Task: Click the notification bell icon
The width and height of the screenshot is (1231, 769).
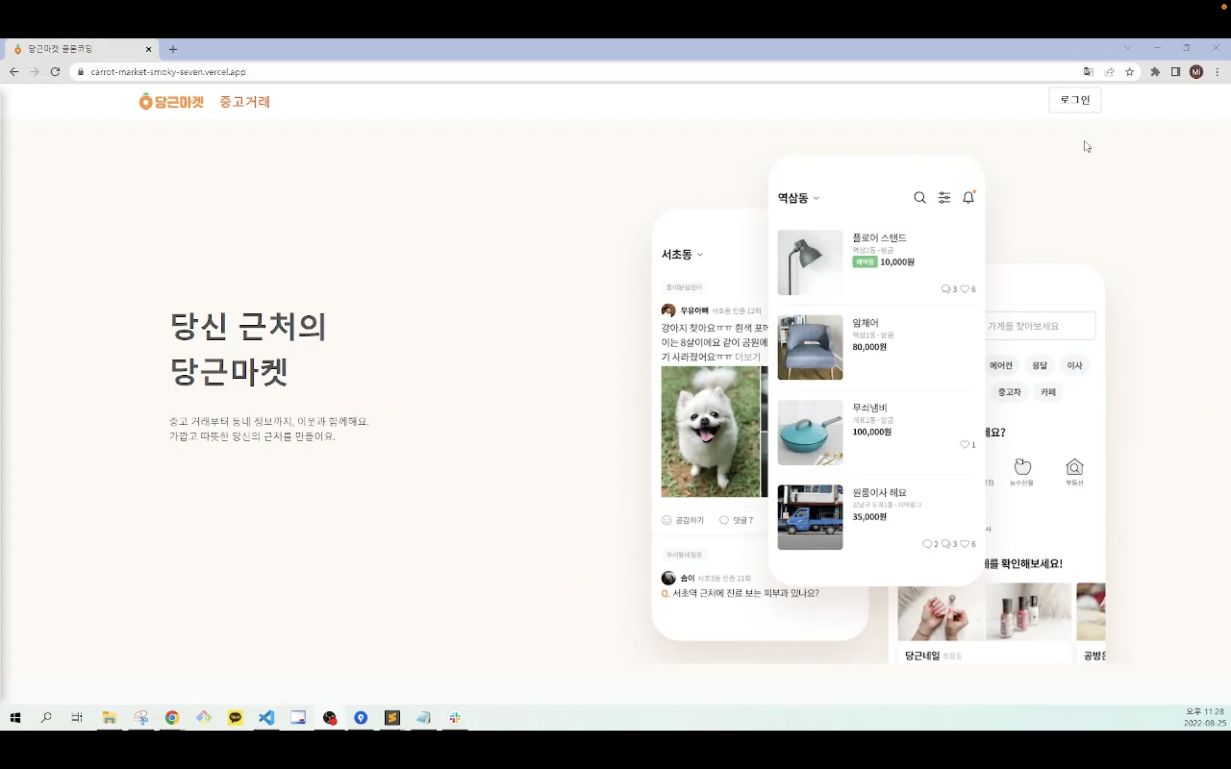Action: click(x=969, y=197)
